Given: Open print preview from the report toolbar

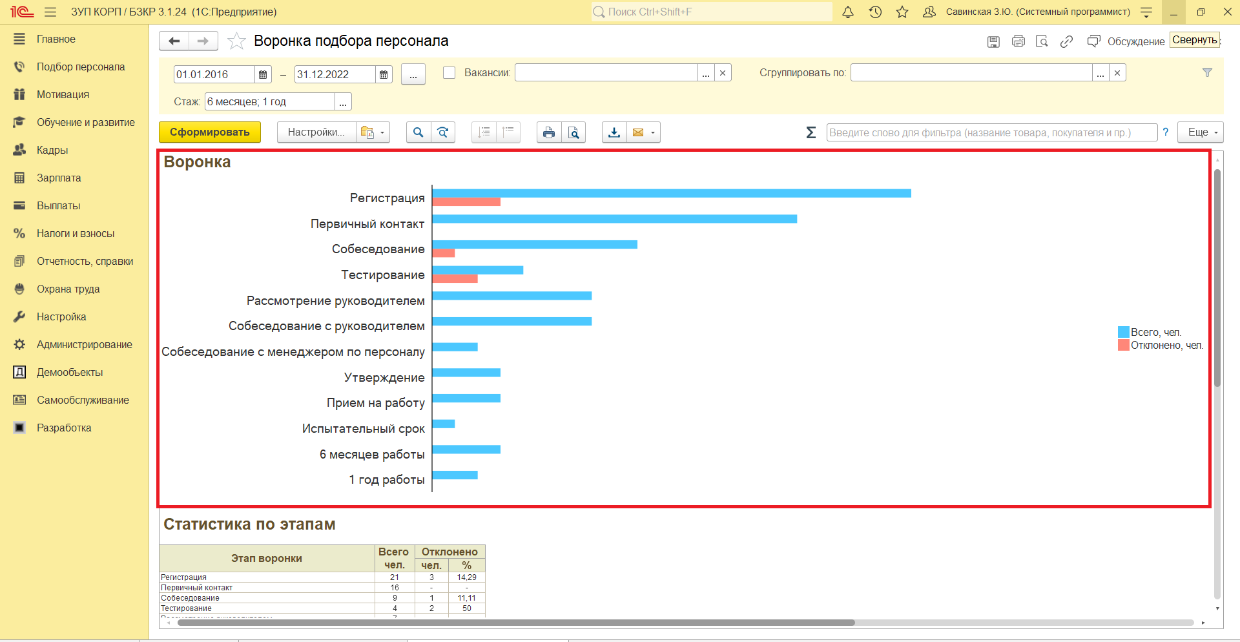Looking at the screenshot, I should point(573,132).
